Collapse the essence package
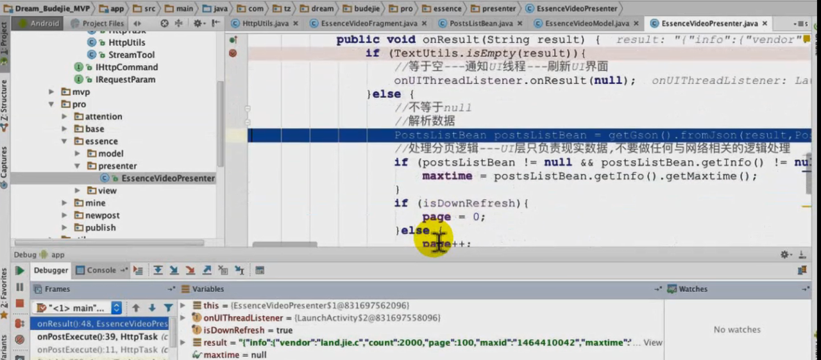The image size is (821, 360). click(64, 141)
